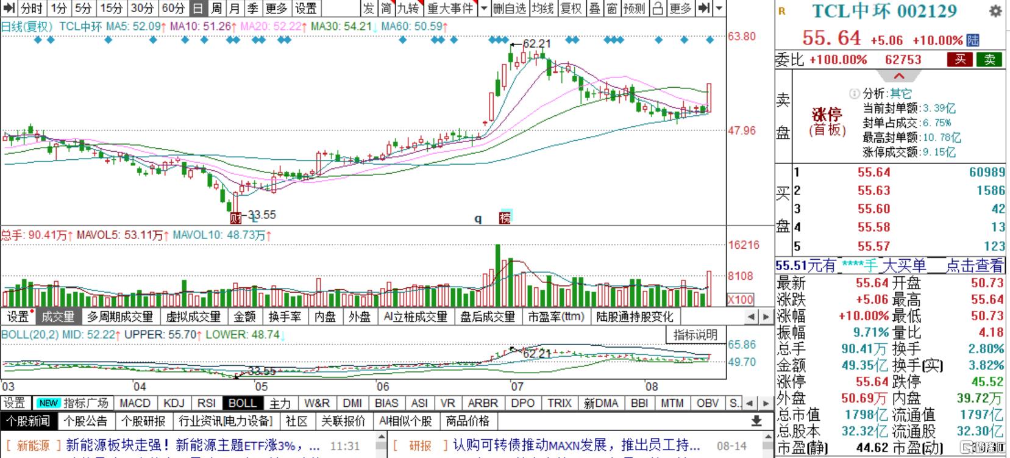Expand dropdown arrow next to 重大事件

[x=483, y=8]
